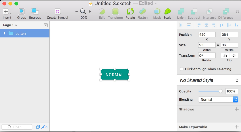Click zoom in plus icon
The image size is (241, 132).
90,11
